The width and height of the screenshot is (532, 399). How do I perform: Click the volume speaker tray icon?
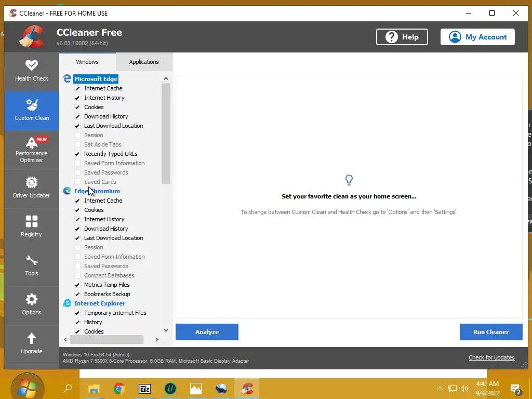pyautogui.click(x=464, y=389)
